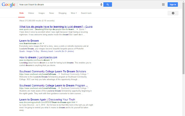The image size is (185, 116).
Task: Expand arrow beside the discoveringyourtruth.com URL
Action: [x=77, y=102]
